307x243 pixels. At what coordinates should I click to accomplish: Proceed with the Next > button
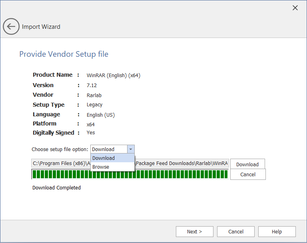194,232
